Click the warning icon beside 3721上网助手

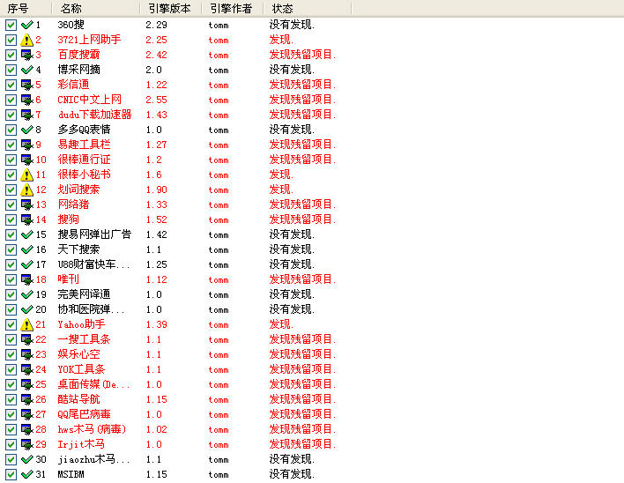click(26, 40)
